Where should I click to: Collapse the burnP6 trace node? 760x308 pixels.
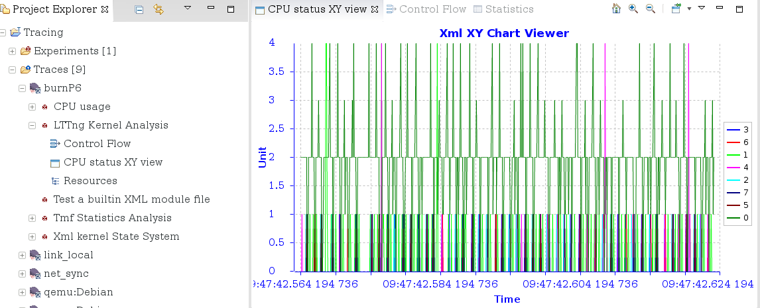(x=22, y=88)
